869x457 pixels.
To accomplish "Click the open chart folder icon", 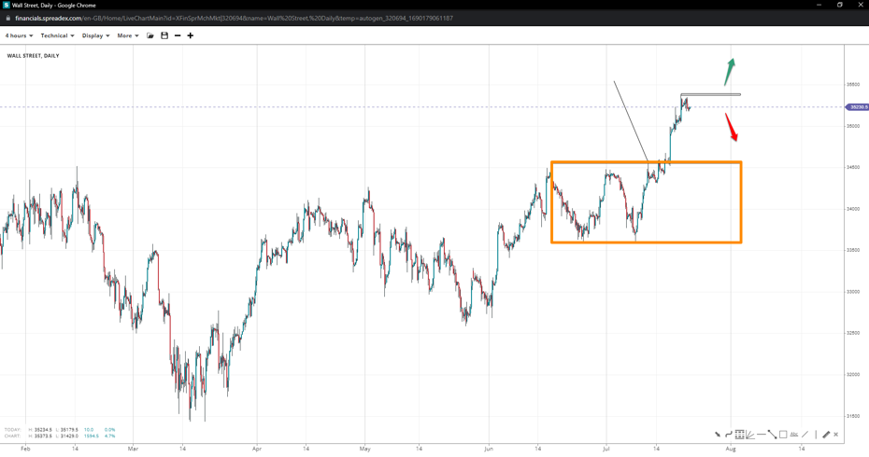I will (150, 35).
